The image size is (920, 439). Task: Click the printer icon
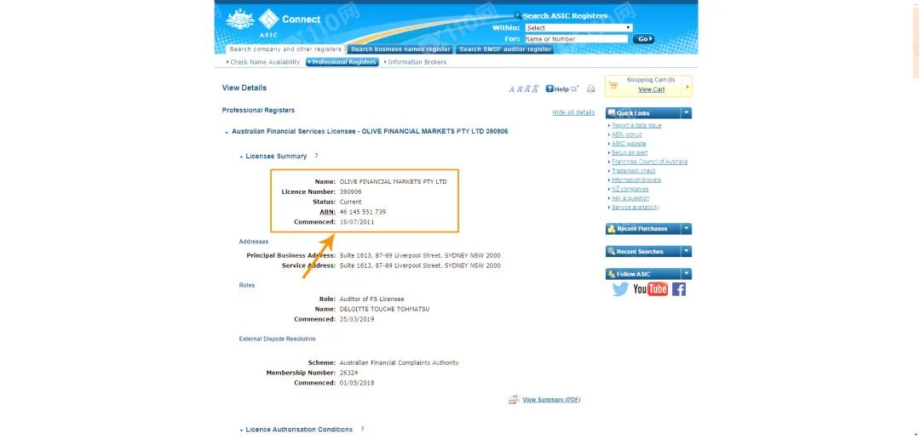[x=591, y=89]
